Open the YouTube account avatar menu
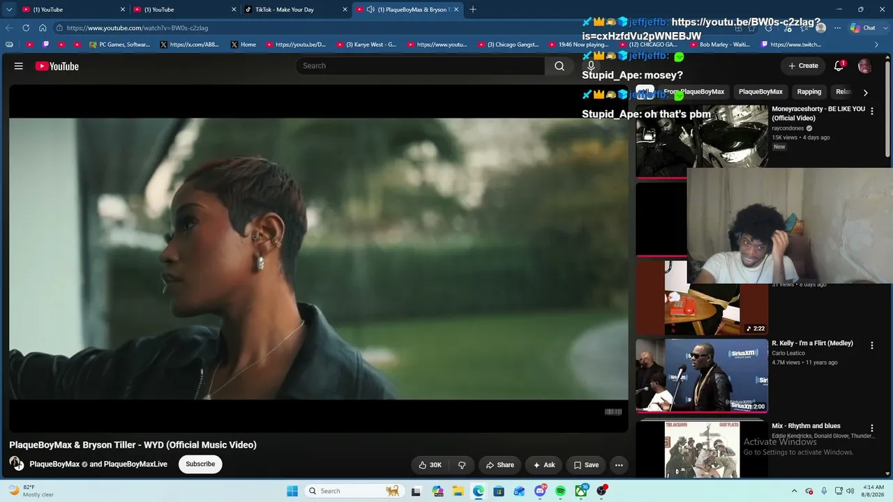The image size is (893, 502). [x=864, y=66]
